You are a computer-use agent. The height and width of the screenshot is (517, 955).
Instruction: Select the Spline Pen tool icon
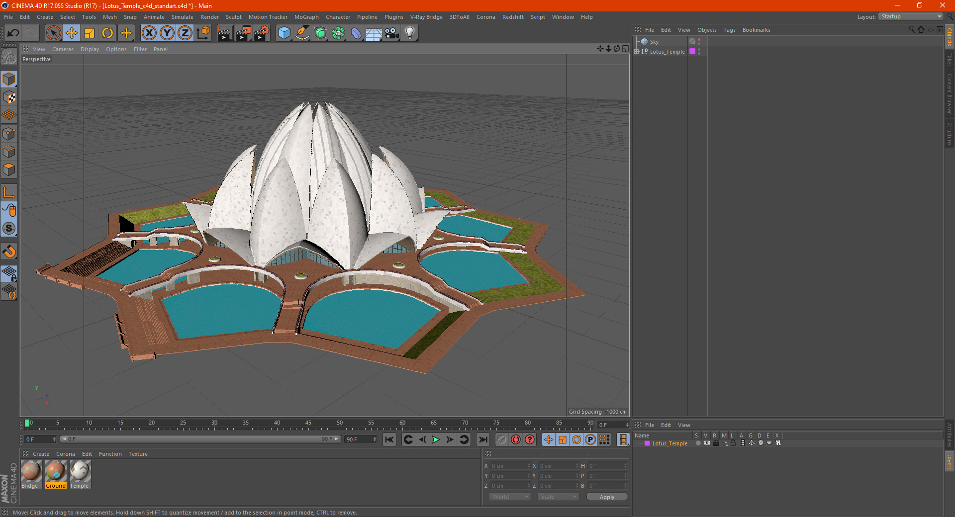pos(302,33)
